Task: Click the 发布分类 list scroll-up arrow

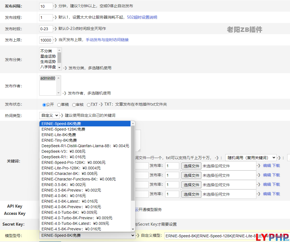Action: click(x=59, y=50)
